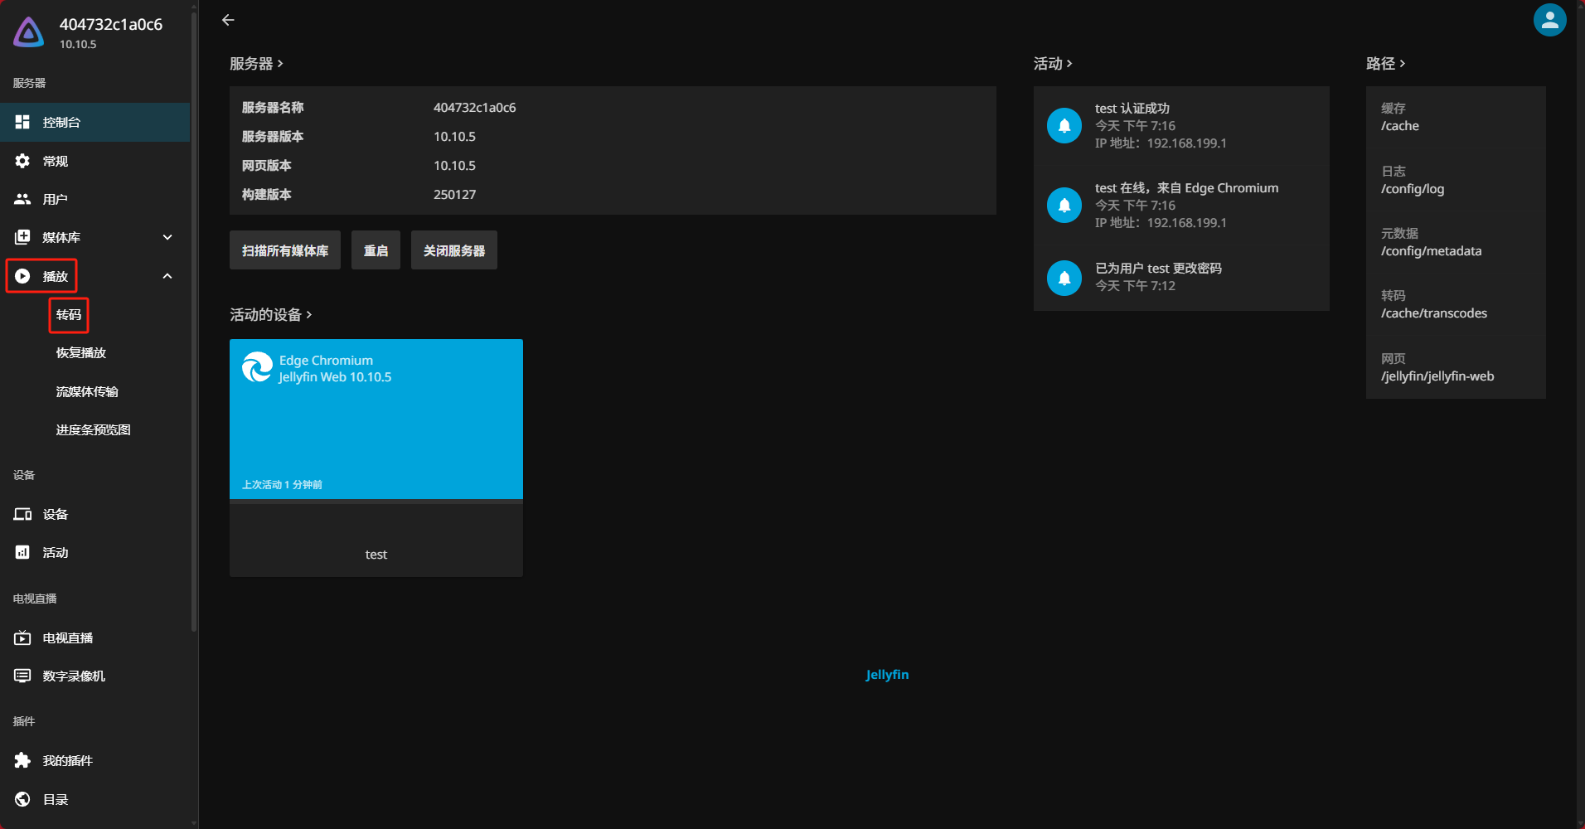
Task: Select 流媒体传输 submenu item
Action: click(x=87, y=391)
